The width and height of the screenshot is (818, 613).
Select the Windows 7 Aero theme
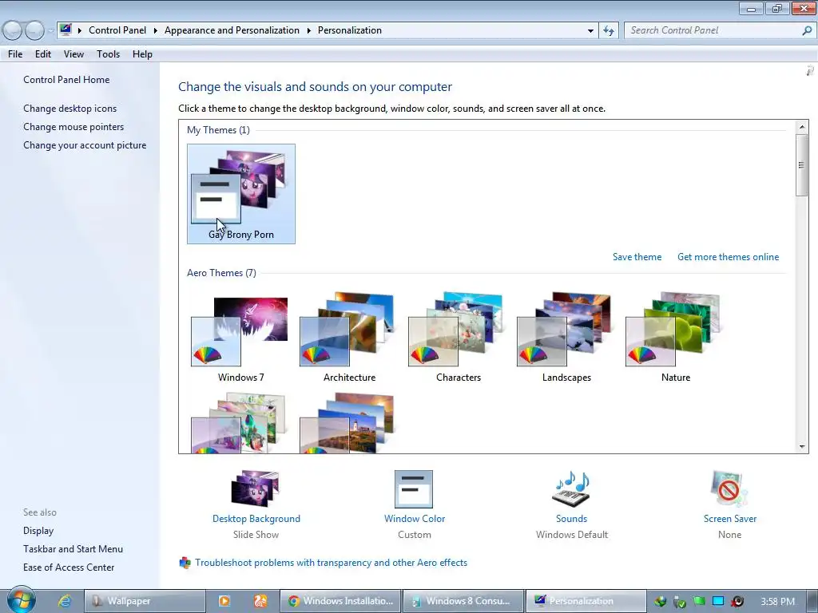tap(241, 338)
